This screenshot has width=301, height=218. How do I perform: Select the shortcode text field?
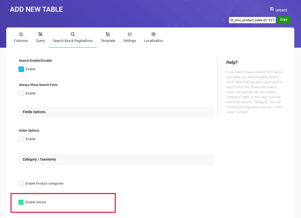[x=252, y=20]
